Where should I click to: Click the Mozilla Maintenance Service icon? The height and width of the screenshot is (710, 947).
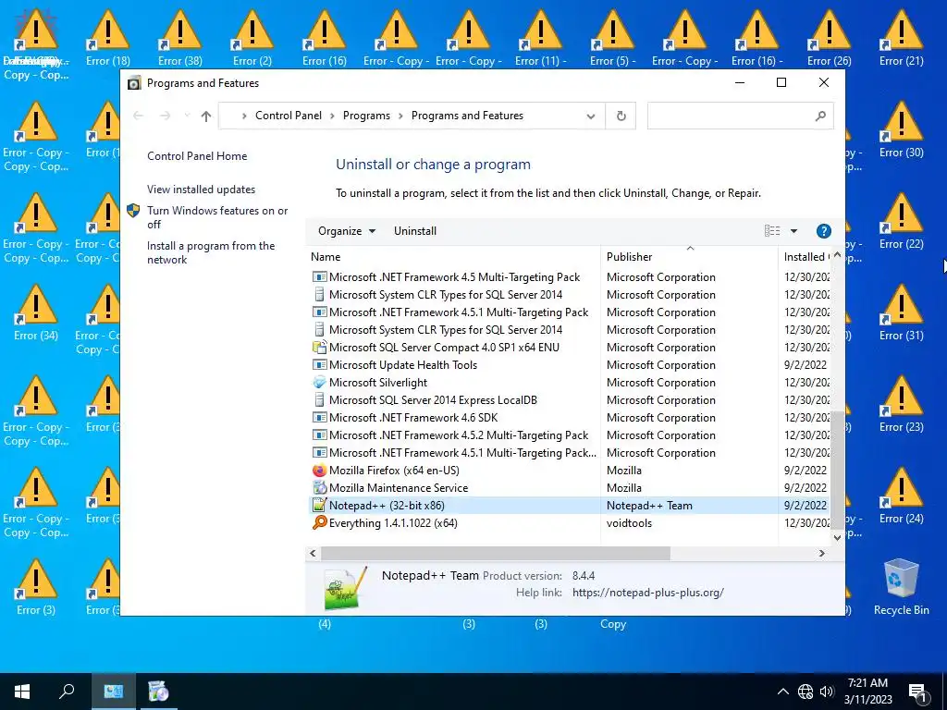click(319, 488)
